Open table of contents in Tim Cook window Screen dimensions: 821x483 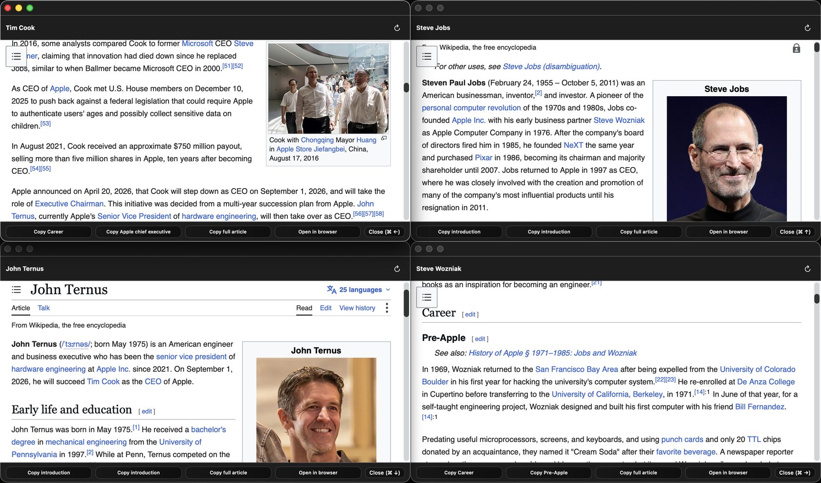tap(16, 56)
